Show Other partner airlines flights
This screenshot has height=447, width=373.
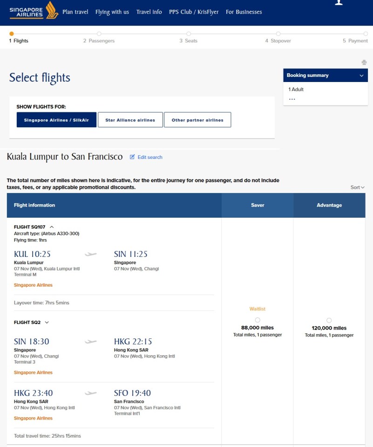[x=197, y=120]
